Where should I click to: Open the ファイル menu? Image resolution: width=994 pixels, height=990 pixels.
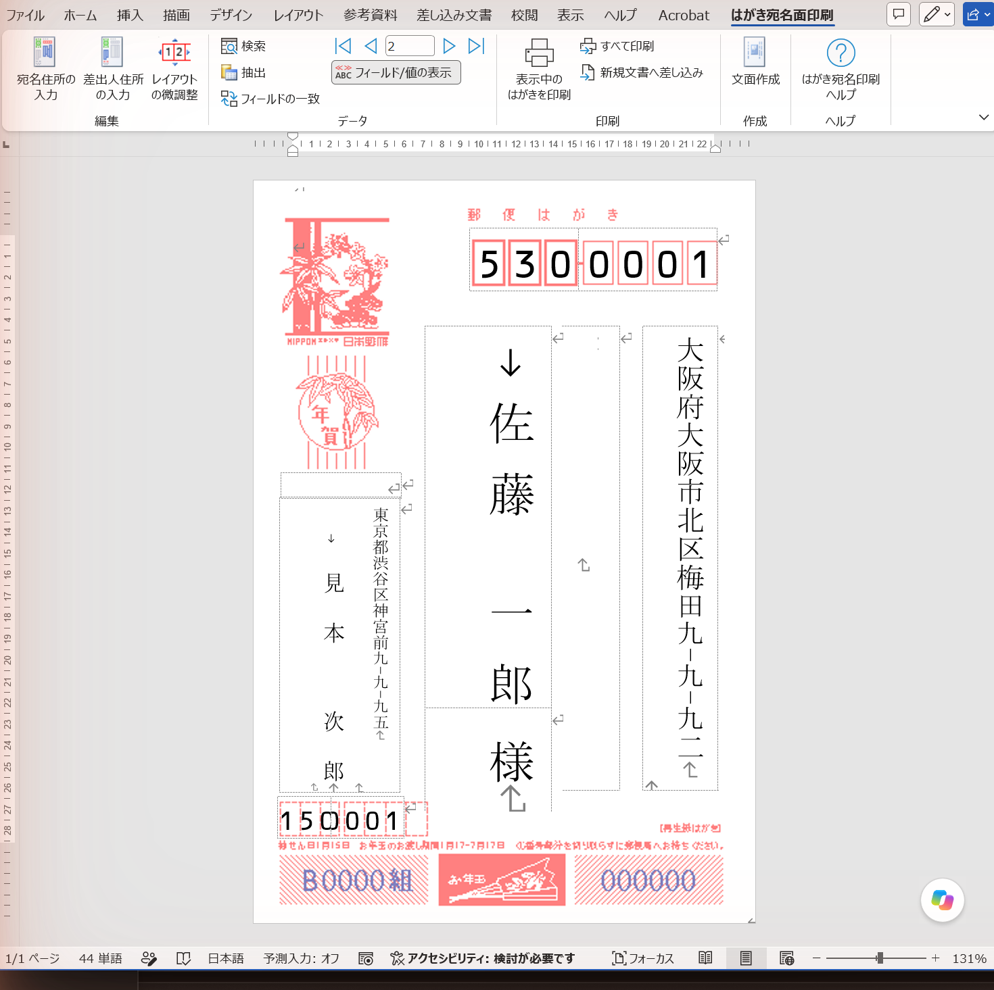click(x=25, y=15)
